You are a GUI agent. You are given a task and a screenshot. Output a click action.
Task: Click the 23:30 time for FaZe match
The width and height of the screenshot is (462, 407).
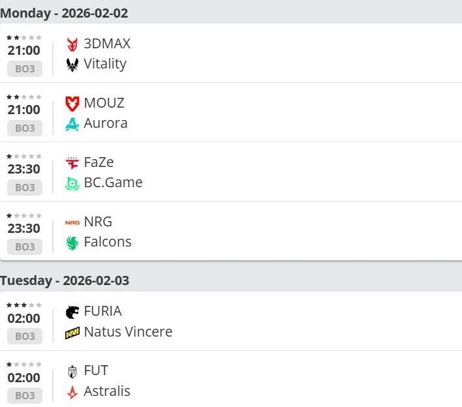tap(24, 169)
